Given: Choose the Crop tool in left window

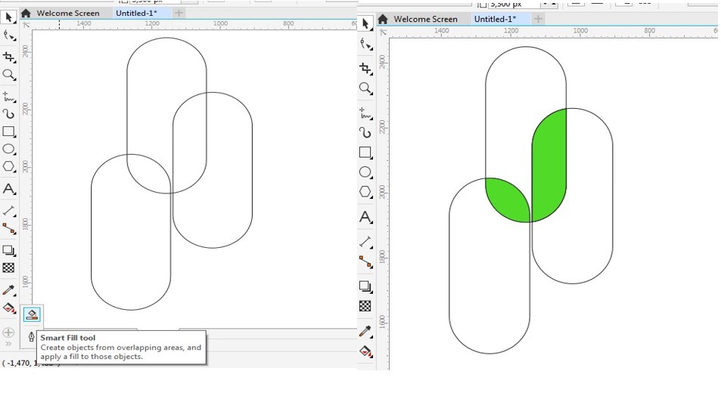Looking at the screenshot, I should [x=9, y=57].
